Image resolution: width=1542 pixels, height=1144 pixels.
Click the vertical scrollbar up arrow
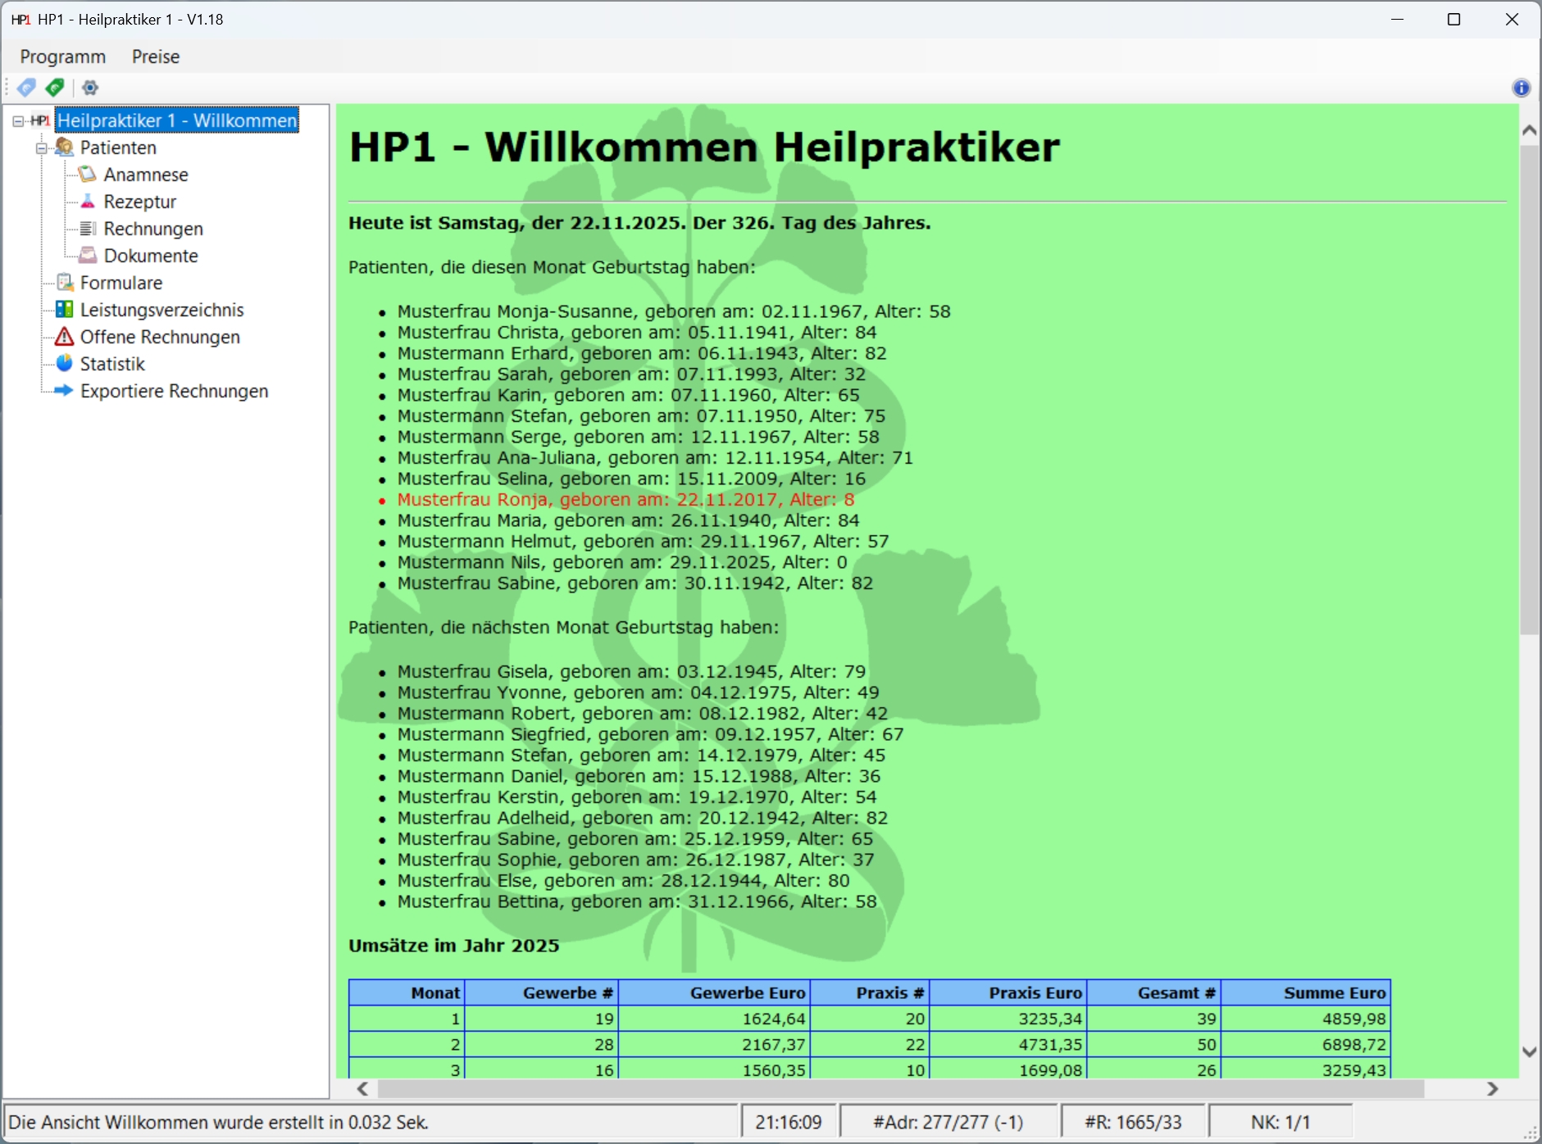1529,130
